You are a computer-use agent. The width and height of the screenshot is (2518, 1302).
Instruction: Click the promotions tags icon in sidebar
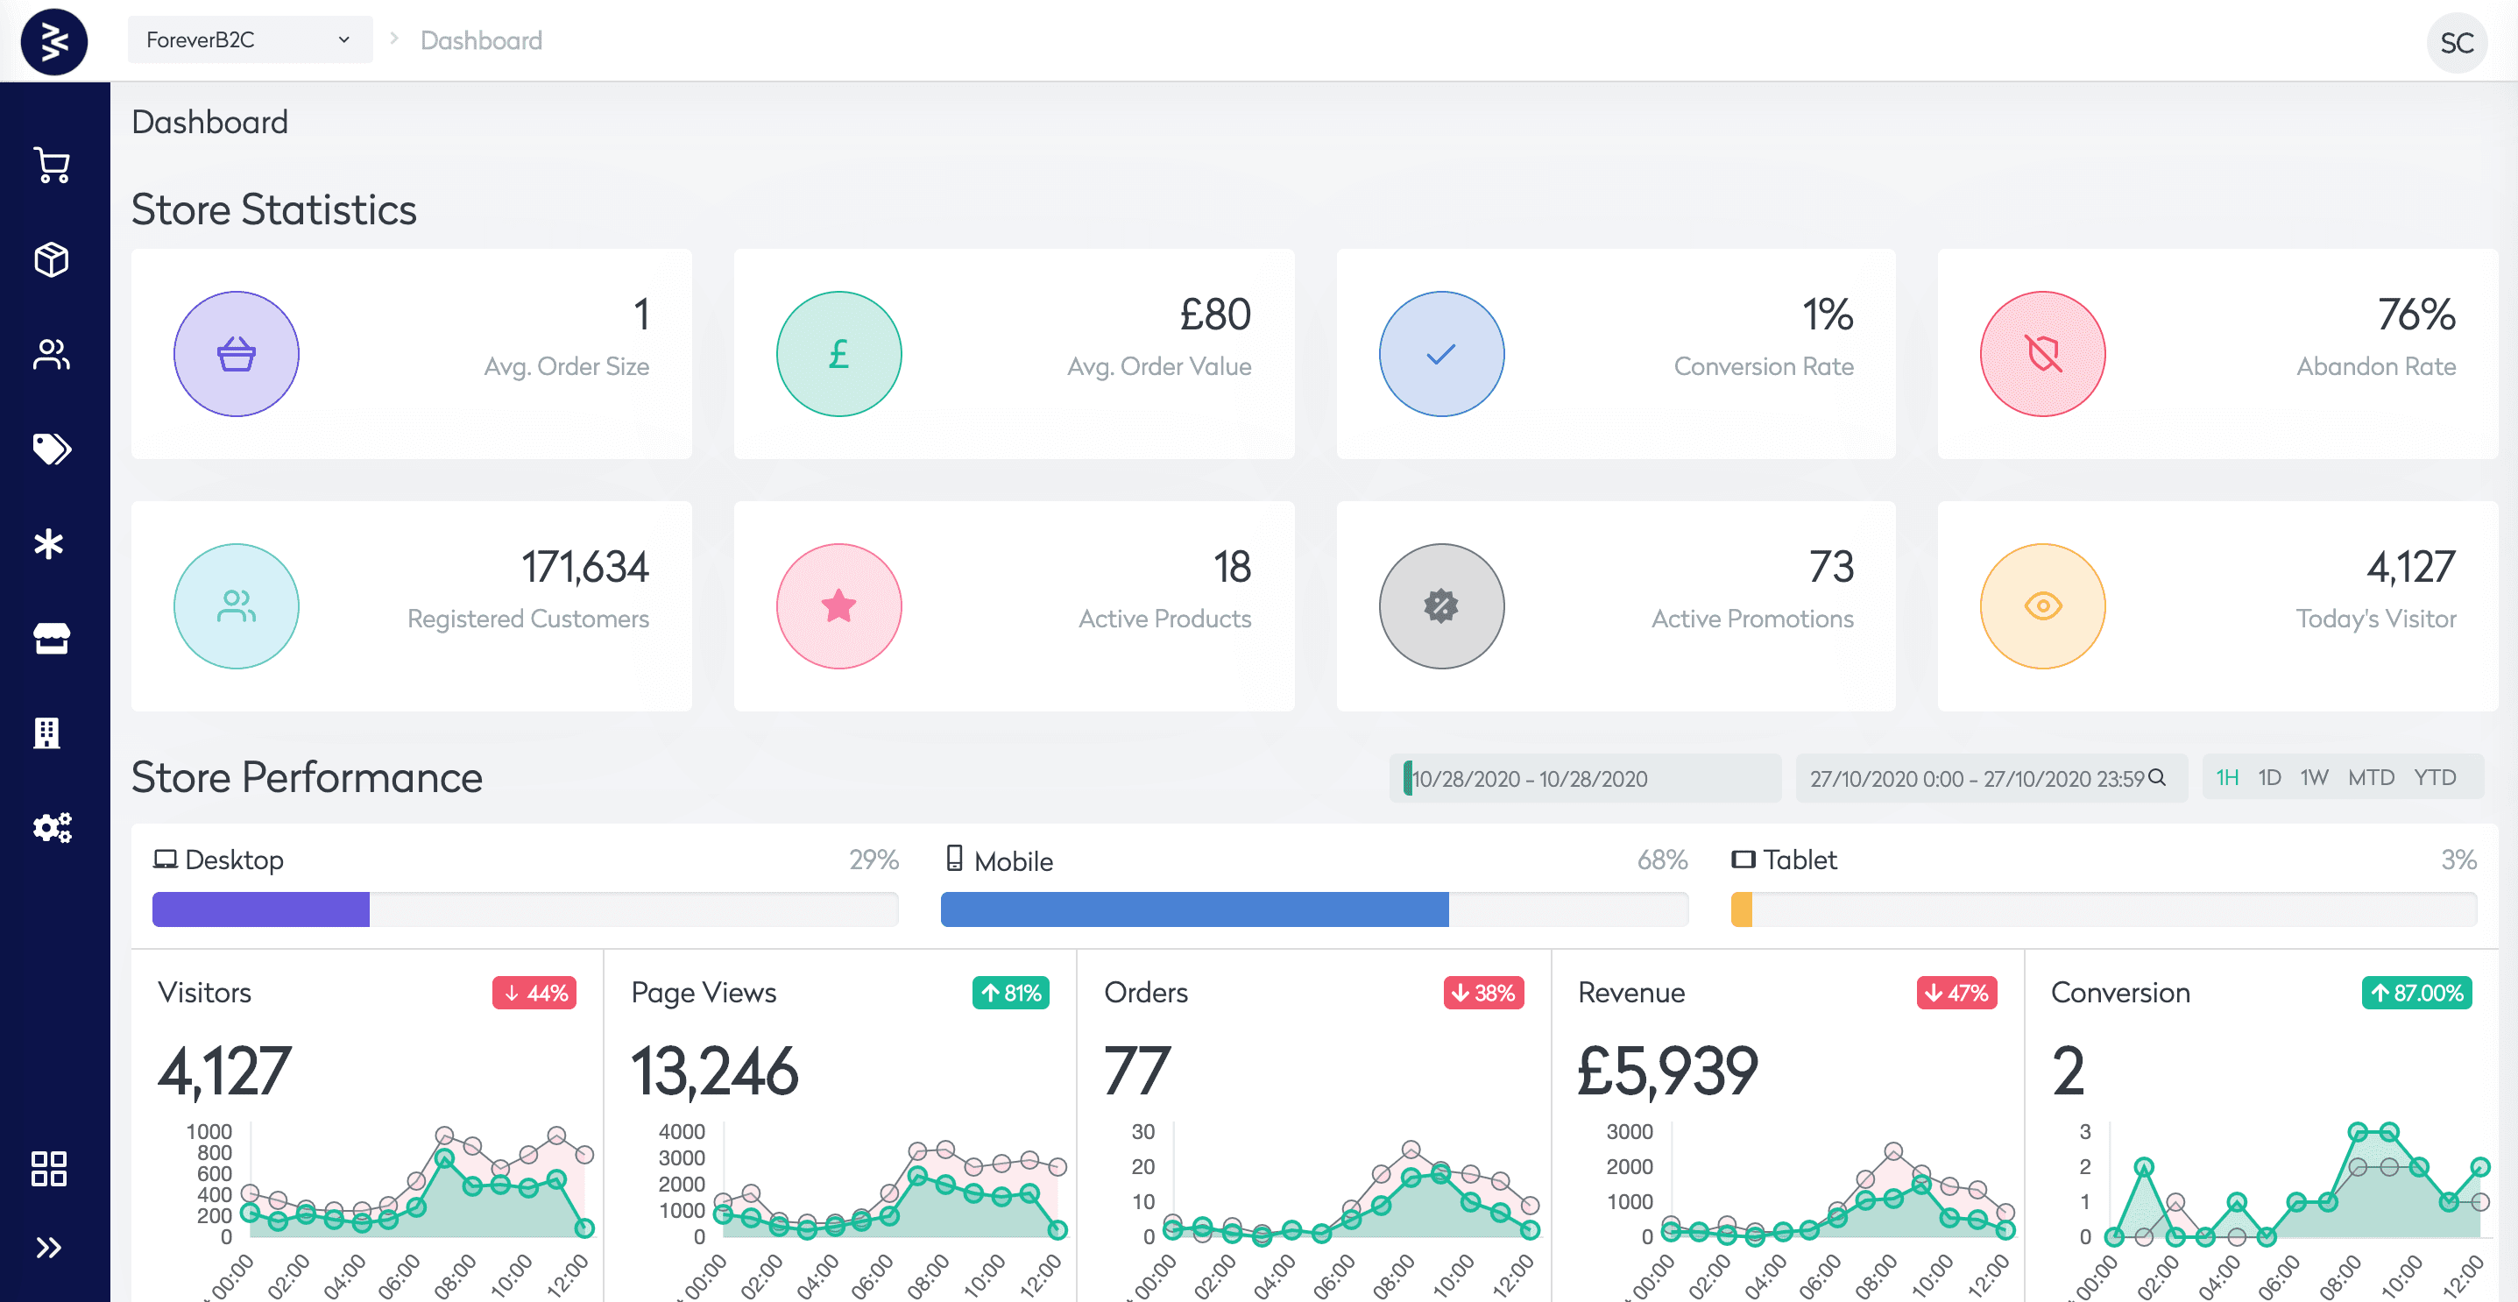point(53,449)
